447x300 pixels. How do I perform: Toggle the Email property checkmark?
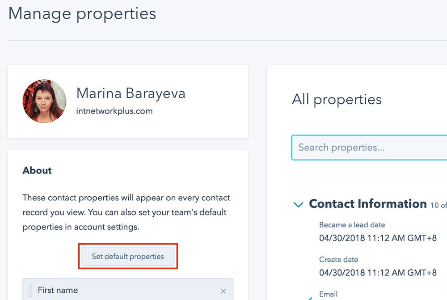[309, 298]
